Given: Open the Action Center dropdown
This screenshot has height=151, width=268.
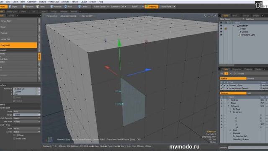Looking at the screenshot, I should (101, 7).
